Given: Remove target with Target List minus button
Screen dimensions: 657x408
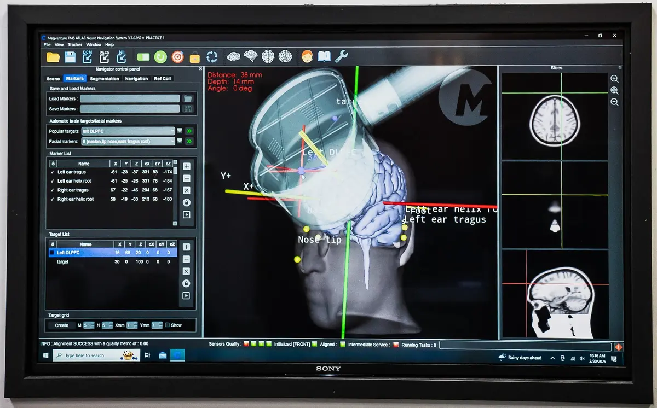Looking at the screenshot, I should click(x=186, y=259).
